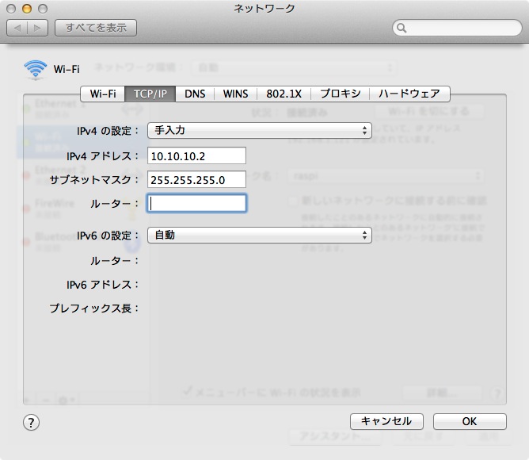Select the TCP/IP tab
The height and width of the screenshot is (460, 529).
click(x=150, y=94)
